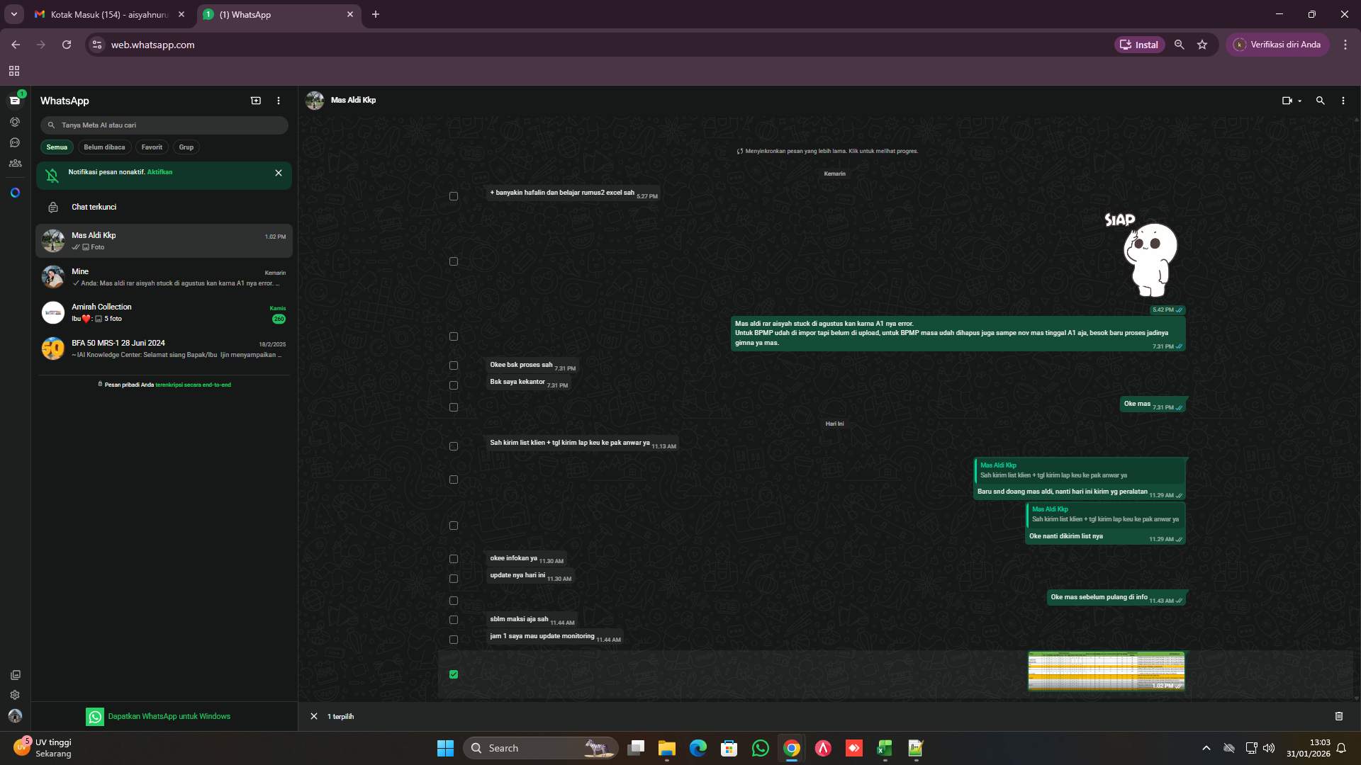Open the video call dropdown arrow
Image resolution: width=1361 pixels, height=765 pixels.
(x=1299, y=101)
